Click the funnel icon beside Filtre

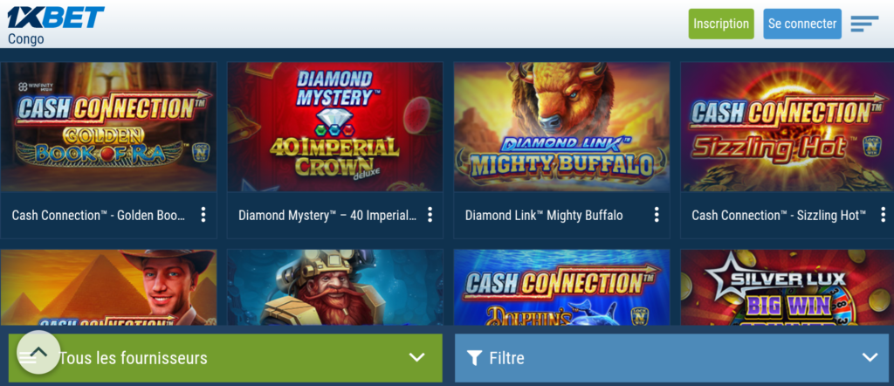pyautogui.click(x=474, y=358)
